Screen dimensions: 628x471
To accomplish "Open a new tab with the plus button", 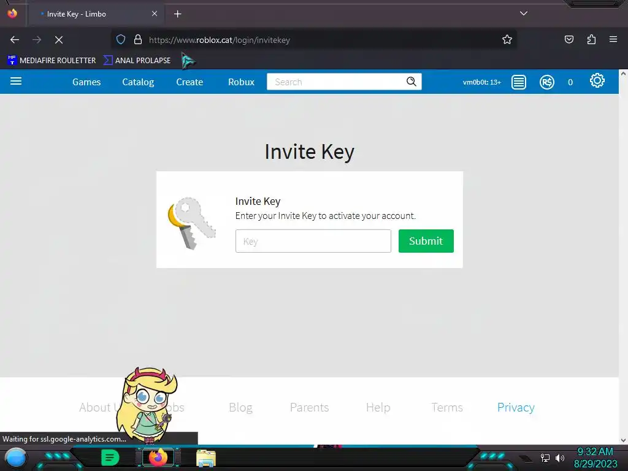I will 178,14.
